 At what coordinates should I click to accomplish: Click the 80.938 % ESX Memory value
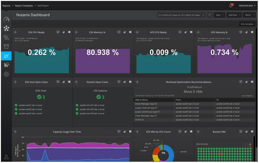click(102, 53)
